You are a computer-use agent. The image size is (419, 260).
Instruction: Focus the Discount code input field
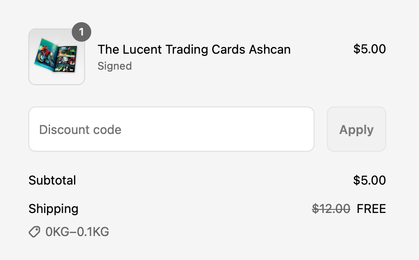point(171,129)
